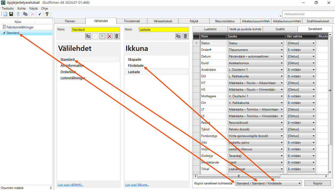Screen dimensions: 335x190
Task: Click the move-down arrow below the Standard name field
Action: [102, 36]
